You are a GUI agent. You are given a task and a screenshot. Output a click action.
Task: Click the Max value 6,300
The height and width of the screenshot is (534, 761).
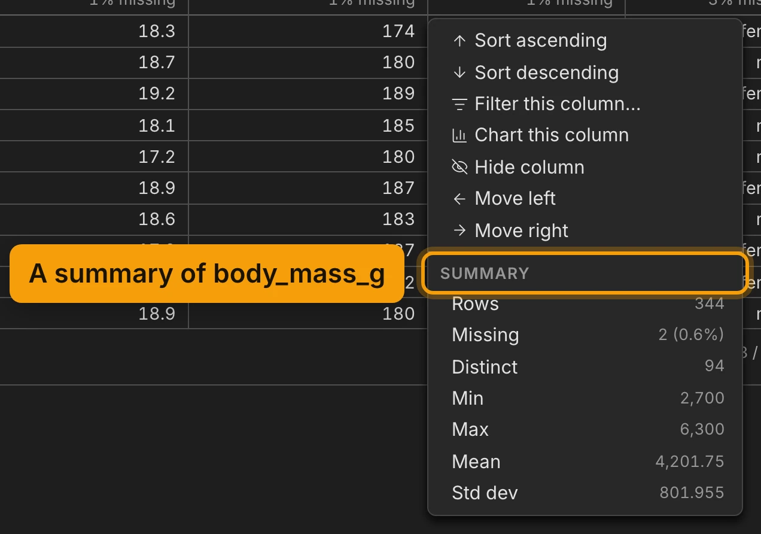click(x=702, y=430)
